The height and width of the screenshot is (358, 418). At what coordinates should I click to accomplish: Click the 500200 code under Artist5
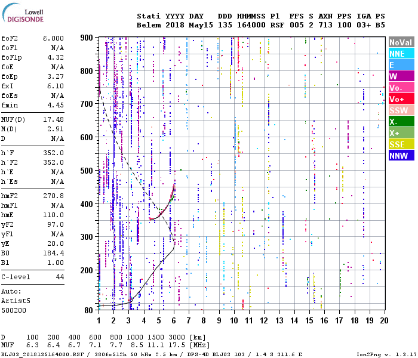[14, 310]
